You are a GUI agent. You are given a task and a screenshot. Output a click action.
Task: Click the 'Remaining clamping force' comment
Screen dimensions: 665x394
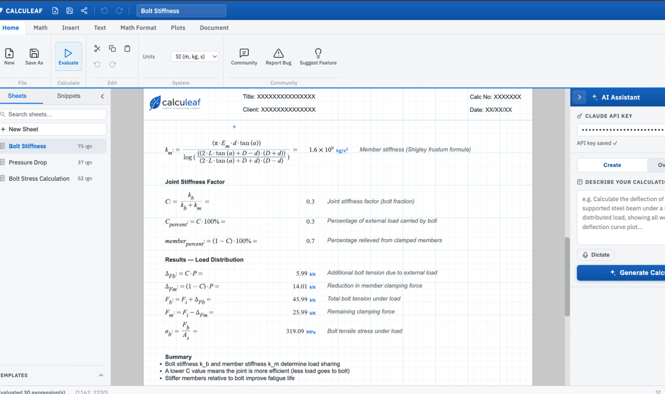click(361, 311)
